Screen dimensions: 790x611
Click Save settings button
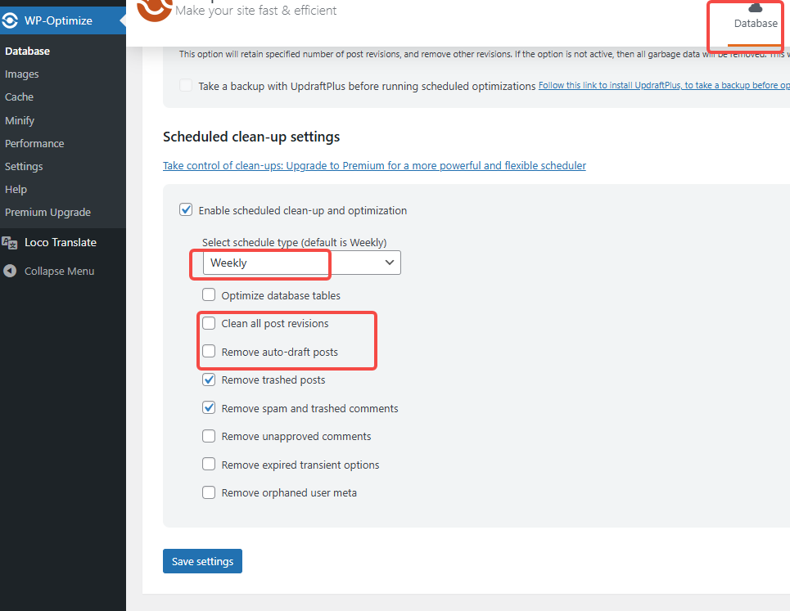tap(202, 561)
